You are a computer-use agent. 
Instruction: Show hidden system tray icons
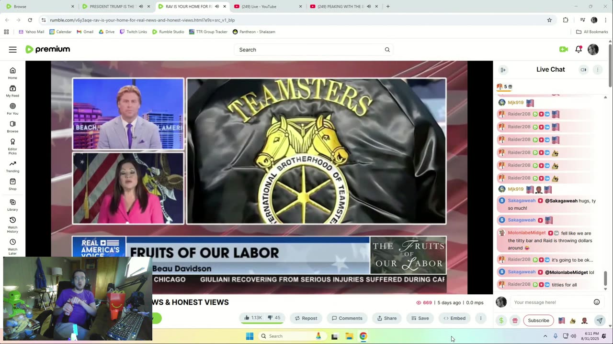point(545,336)
